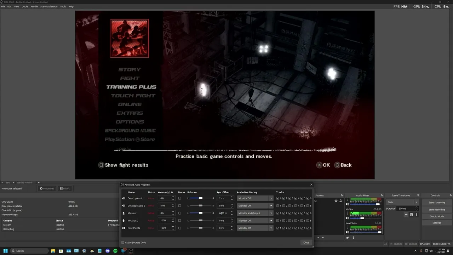Viewport: 453px width, 255px height.
Task: Pop out the Controls dock
Action: click(x=451, y=195)
